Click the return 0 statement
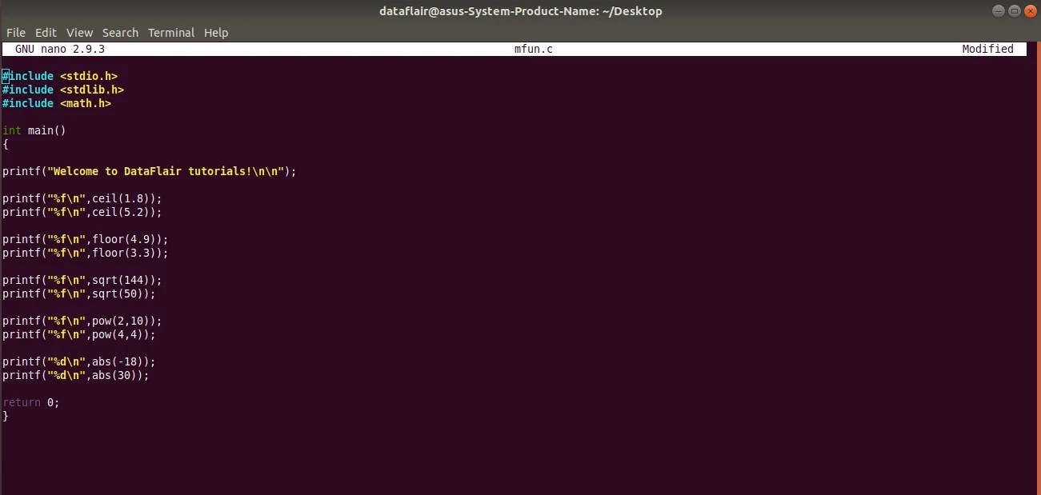1041x495 pixels. pyautogui.click(x=30, y=402)
